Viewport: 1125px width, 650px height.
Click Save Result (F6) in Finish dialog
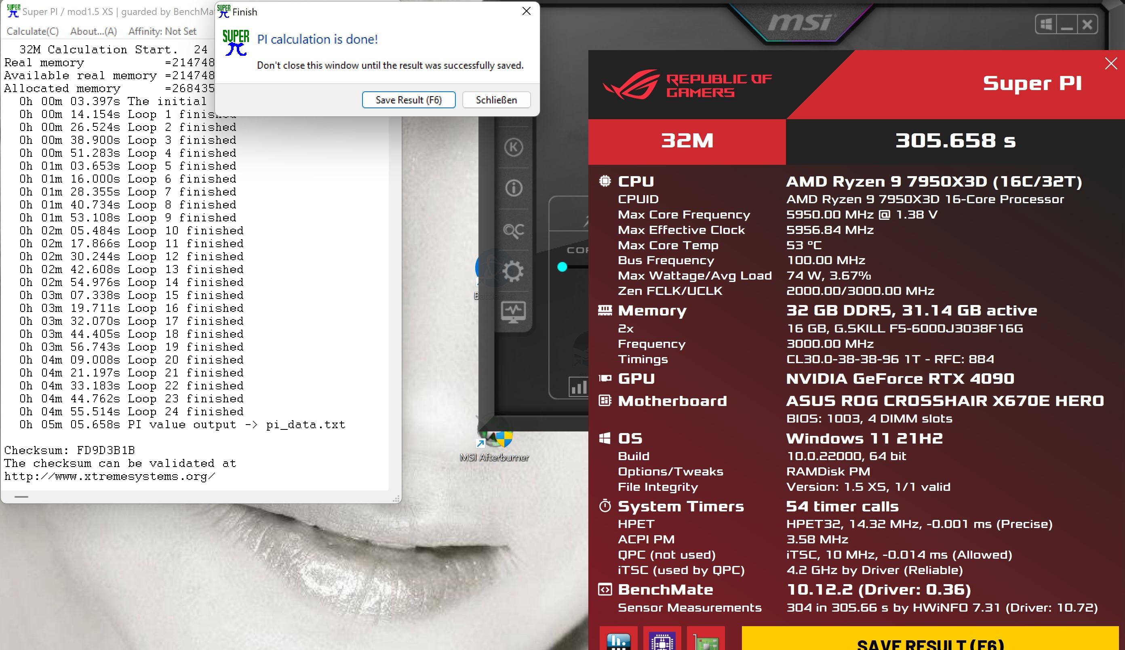pyautogui.click(x=409, y=99)
